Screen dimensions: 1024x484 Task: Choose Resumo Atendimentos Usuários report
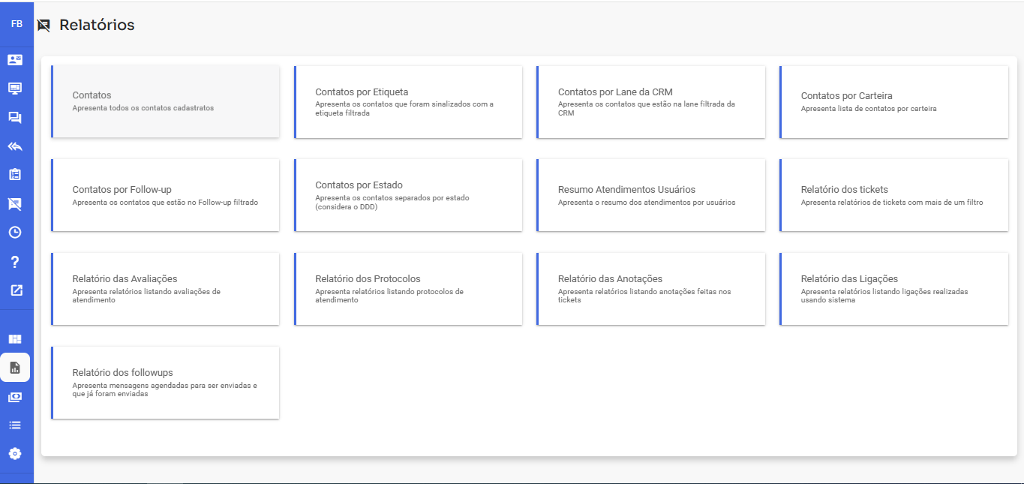650,195
